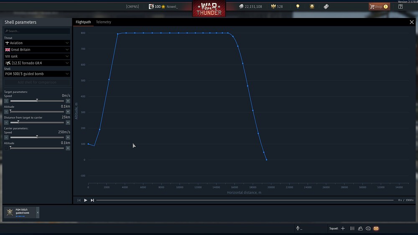Screen dimensions: 418x235
Task: Click the flightpath playback progress bar
Action: pyautogui.click(x=245, y=200)
